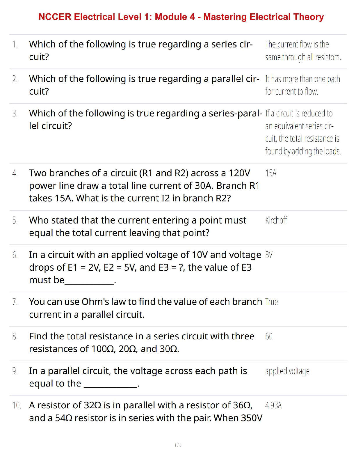The width and height of the screenshot is (356, 461).
Task: Click question 3 about a series-parallel circuit
Action: [x=145, y=119]
